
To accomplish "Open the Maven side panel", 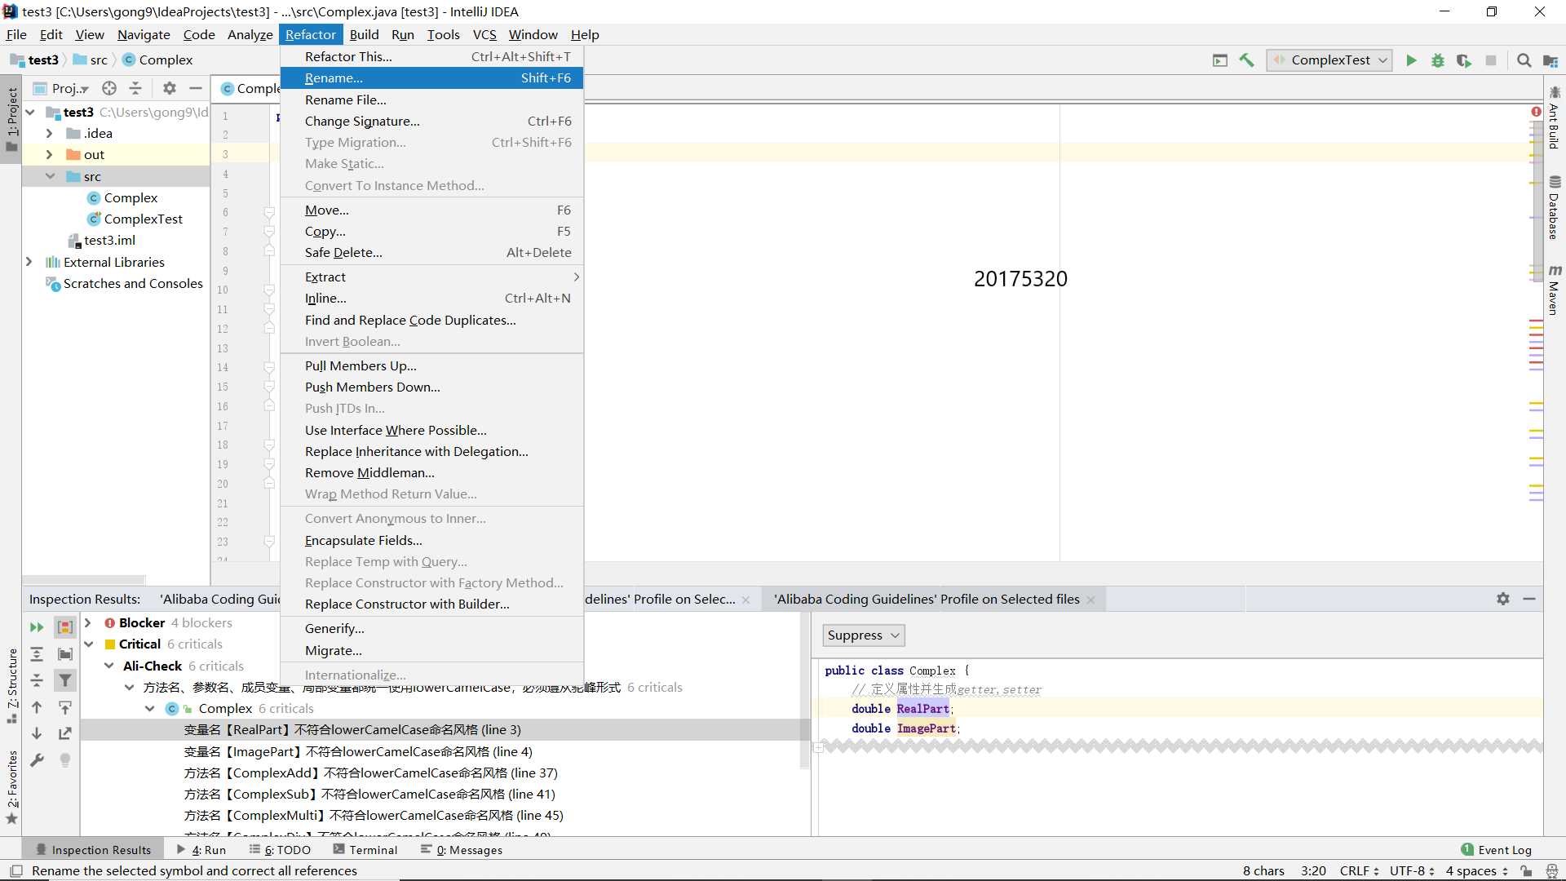I will point(1554,290).
